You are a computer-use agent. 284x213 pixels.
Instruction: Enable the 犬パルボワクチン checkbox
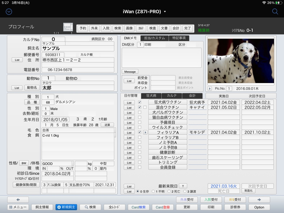pyautogui.click(x=139, y=112)
